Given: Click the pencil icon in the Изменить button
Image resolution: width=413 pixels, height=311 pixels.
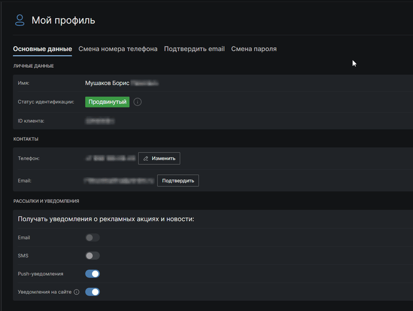Looking at the screenshot, I should point(146,158).
